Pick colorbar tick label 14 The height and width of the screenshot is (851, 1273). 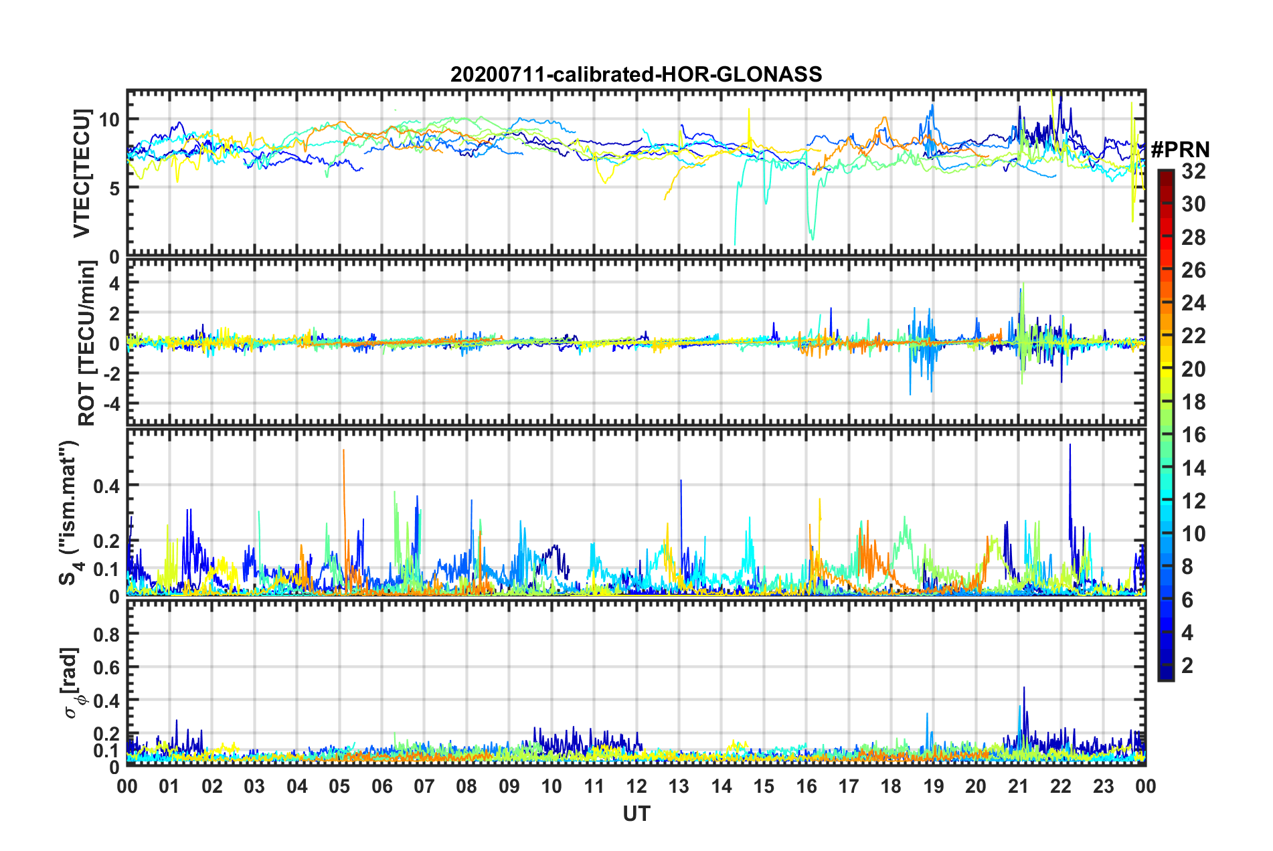[1193, 468]
